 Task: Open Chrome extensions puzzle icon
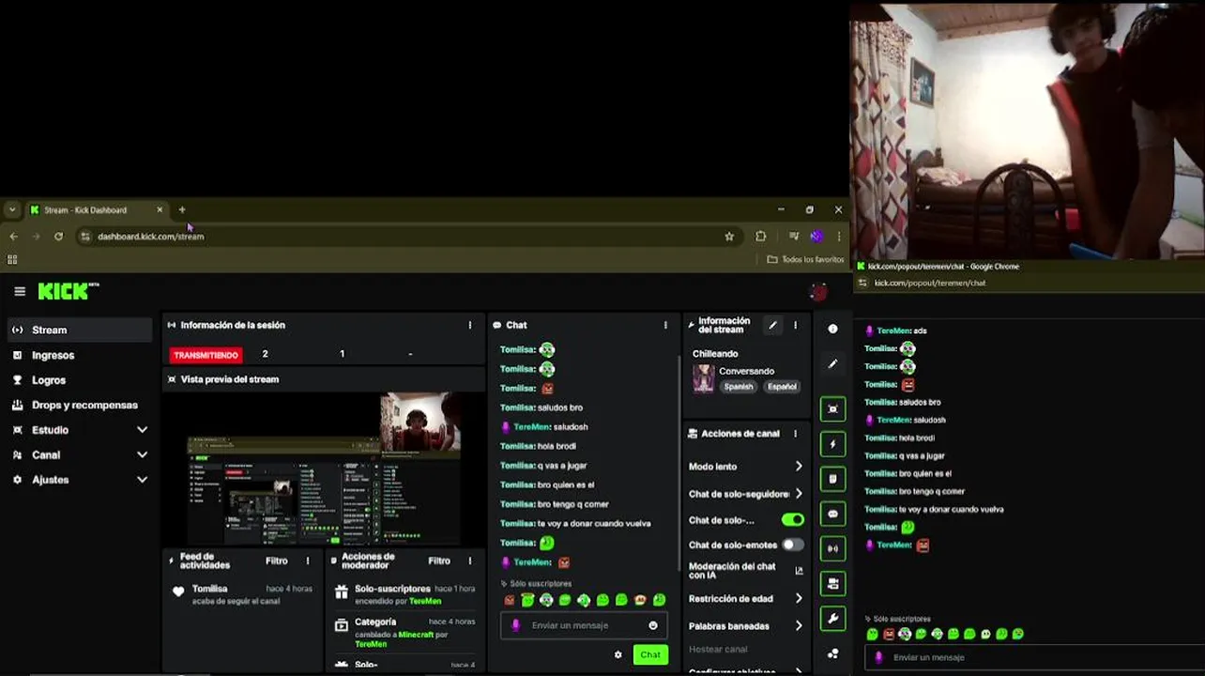761,237
